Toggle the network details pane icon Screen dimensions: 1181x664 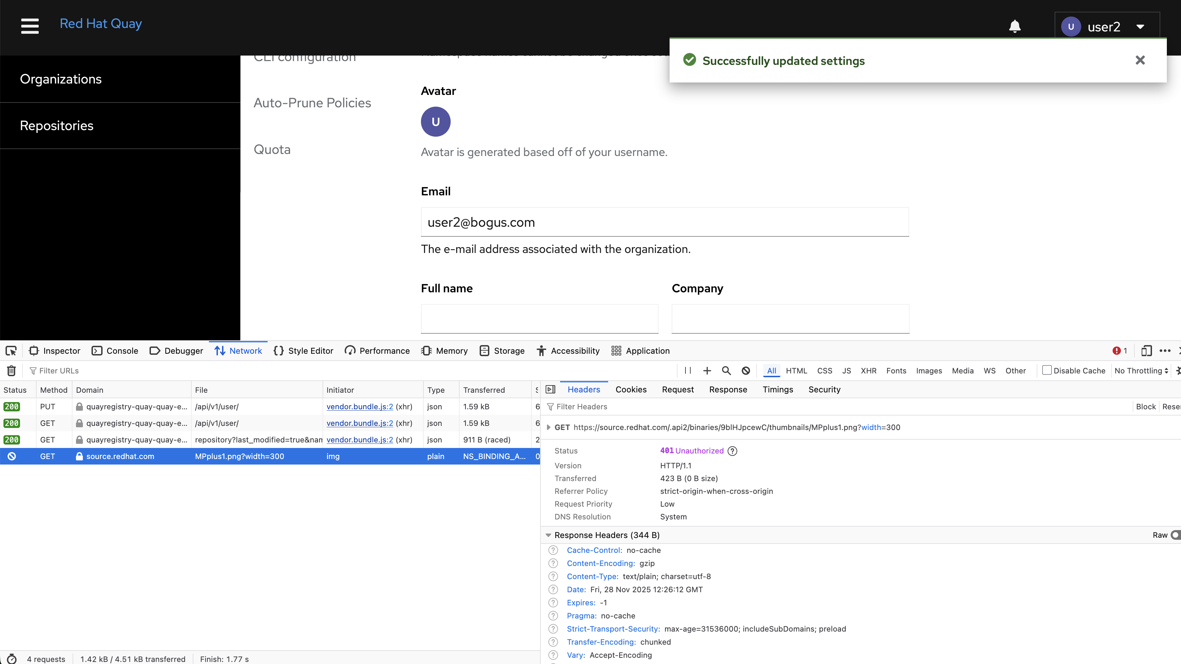(x=550, y=390)
